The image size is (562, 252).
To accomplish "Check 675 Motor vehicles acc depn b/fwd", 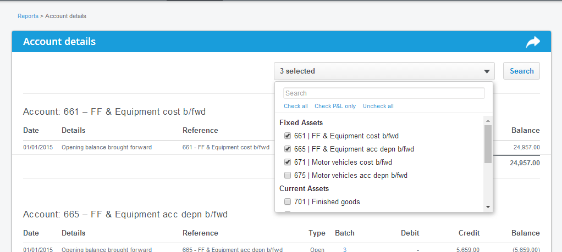I will tap(288, 175).
